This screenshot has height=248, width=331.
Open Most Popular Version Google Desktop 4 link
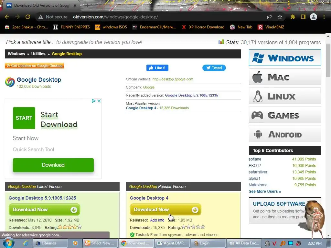point(141,108)
